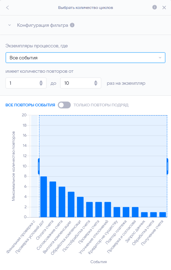Click the left range selection handle
This screenshot has width=171, height=270.
pyautogui.click(x=39, y=166)
